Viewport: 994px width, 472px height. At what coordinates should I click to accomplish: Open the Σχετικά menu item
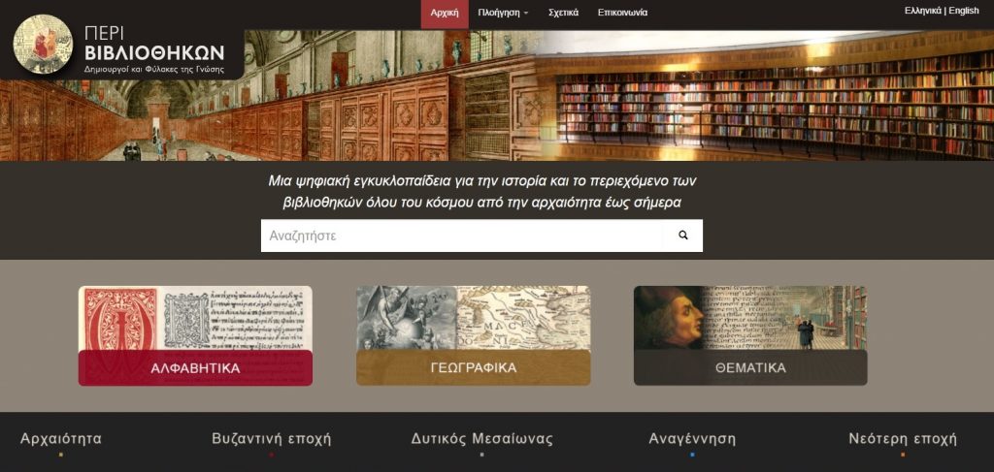tap(563, 13)
